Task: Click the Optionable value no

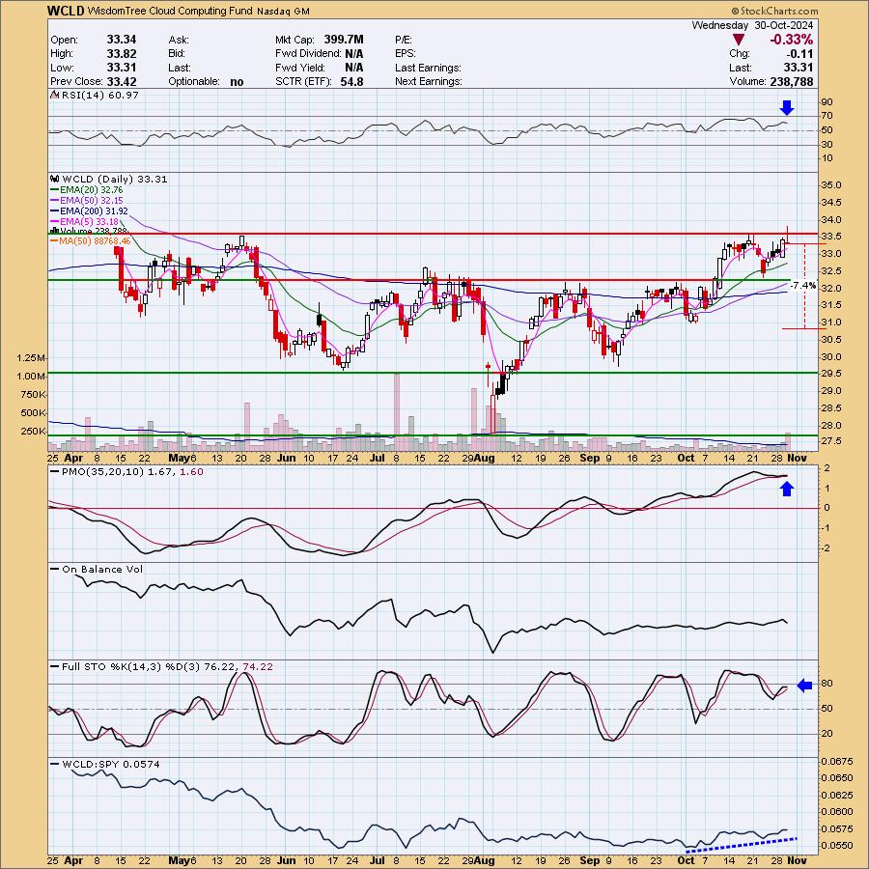Action: click(237, 81)
